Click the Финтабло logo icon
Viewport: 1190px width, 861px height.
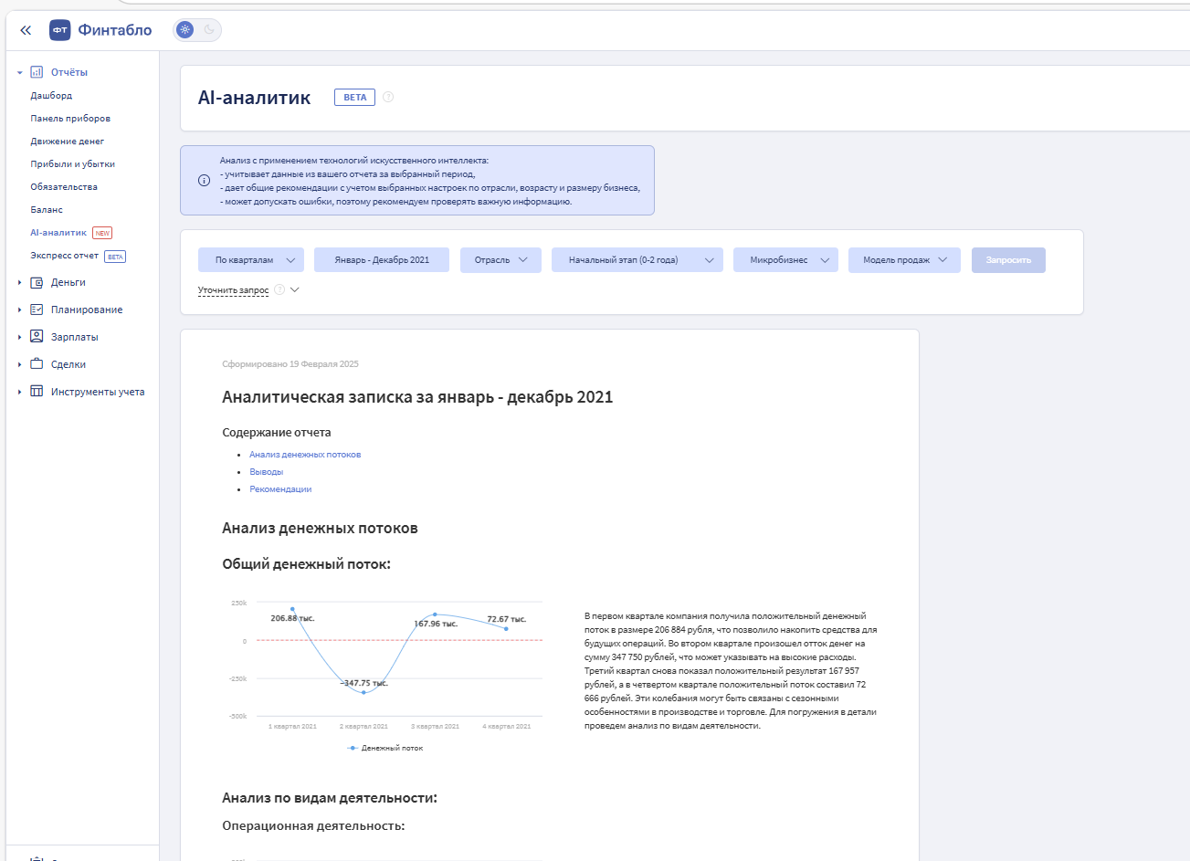click(x=59, y=30)
